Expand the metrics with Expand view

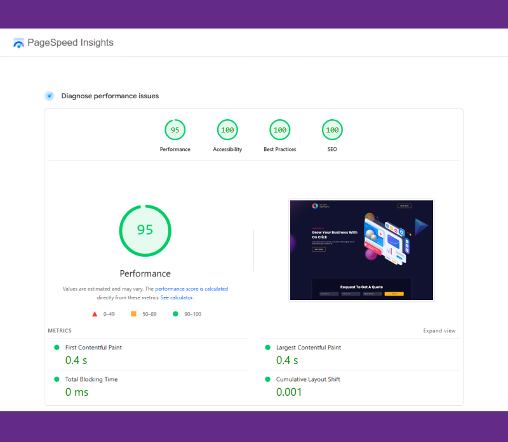[x=439, y=331]
